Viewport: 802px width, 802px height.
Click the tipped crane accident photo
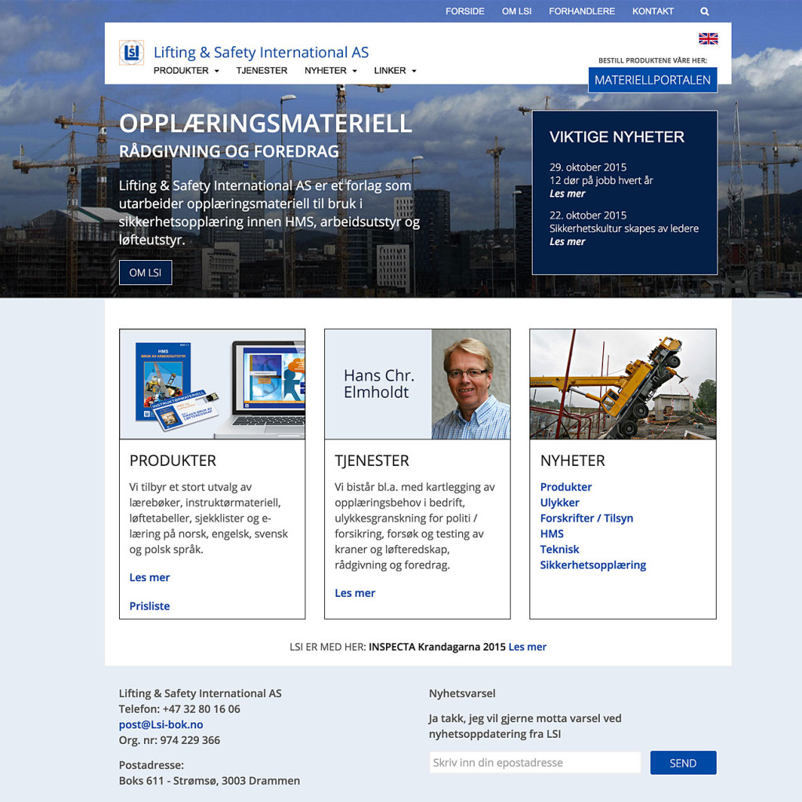[x=623, y=384]
